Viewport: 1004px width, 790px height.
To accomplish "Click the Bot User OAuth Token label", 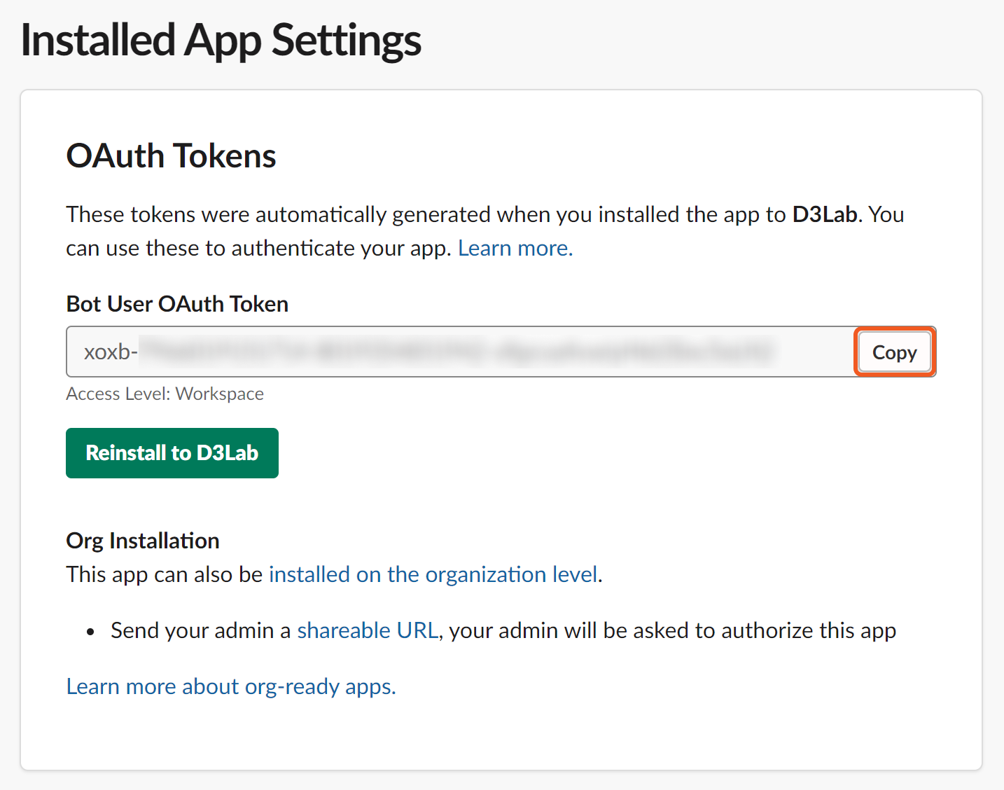I will tap(177, 304).
